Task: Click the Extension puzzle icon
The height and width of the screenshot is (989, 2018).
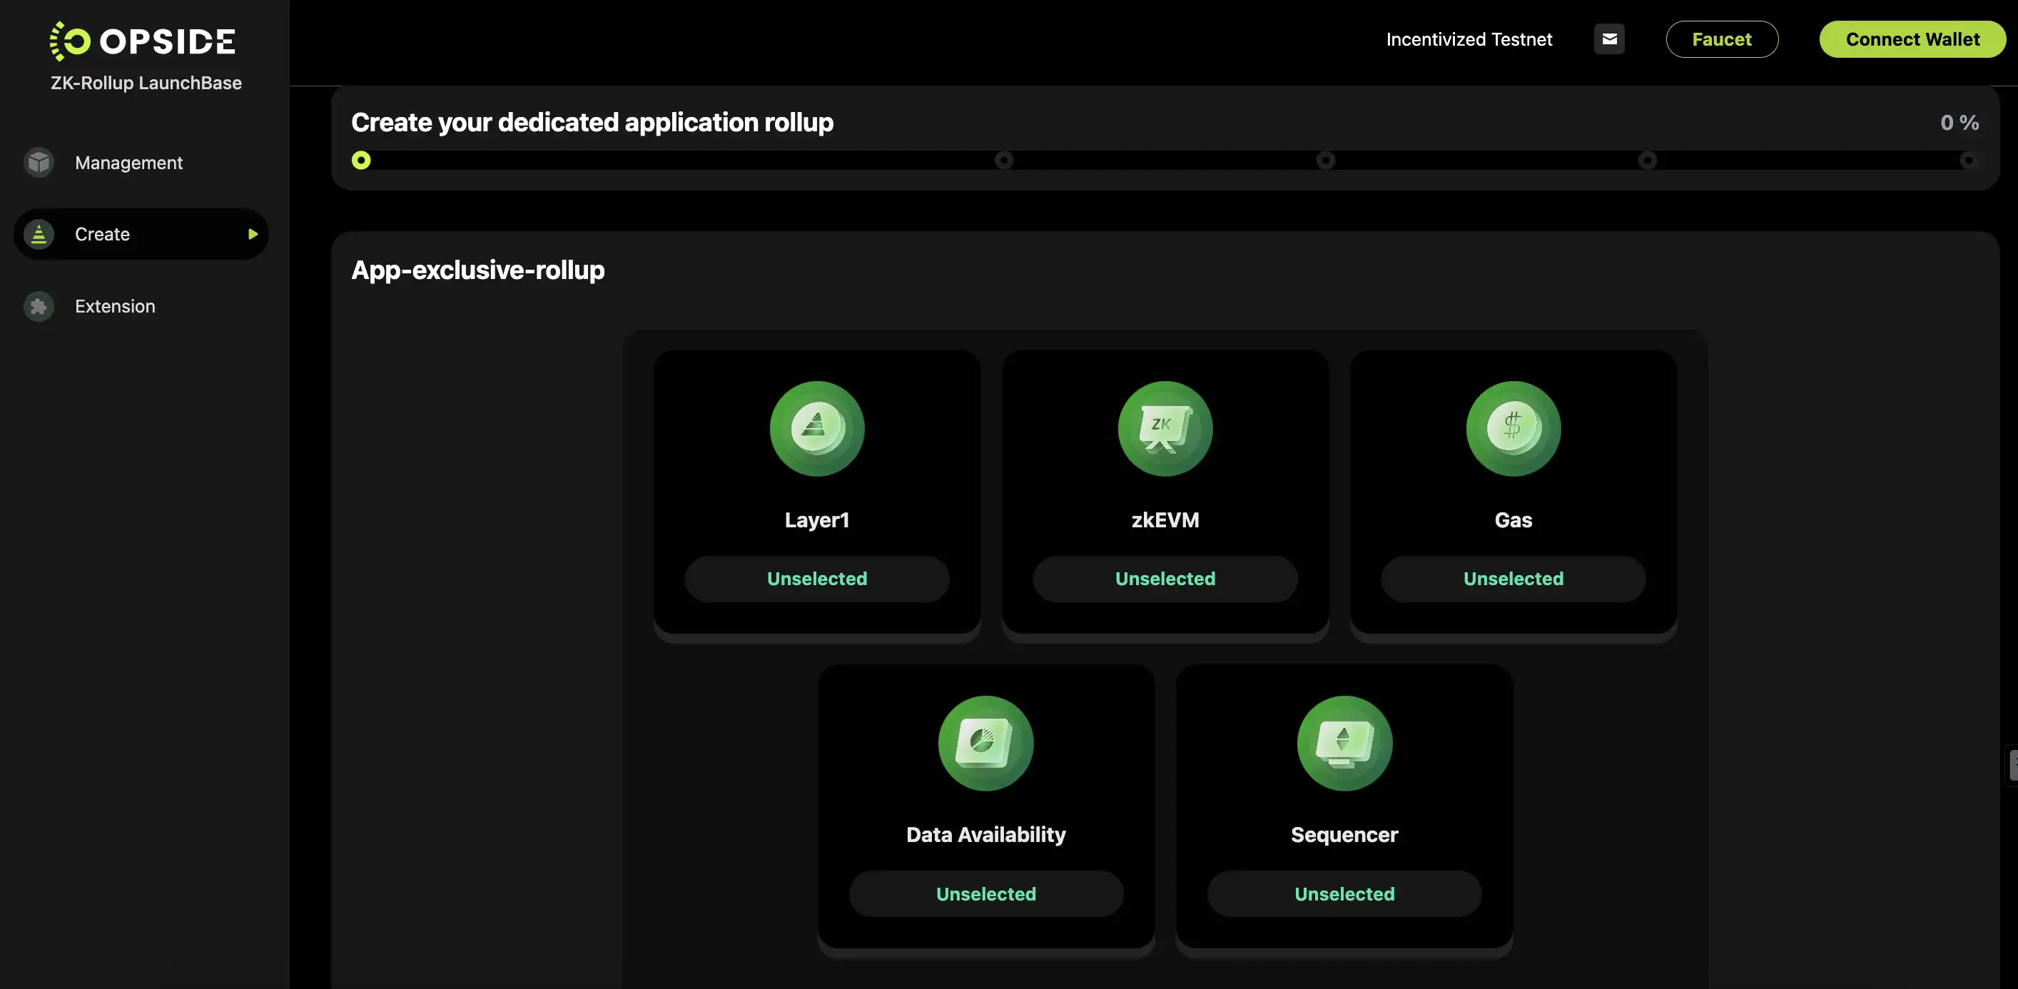Action: [39, 305]
